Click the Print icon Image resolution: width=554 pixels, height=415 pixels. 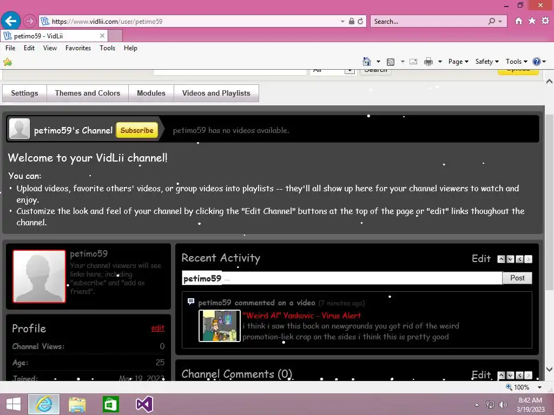click(428, 62)
